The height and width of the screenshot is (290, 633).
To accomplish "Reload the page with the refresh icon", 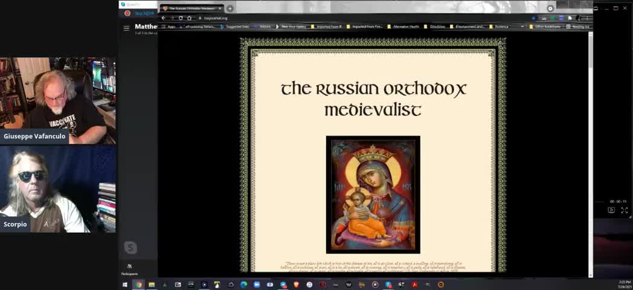I will point(181,18).
